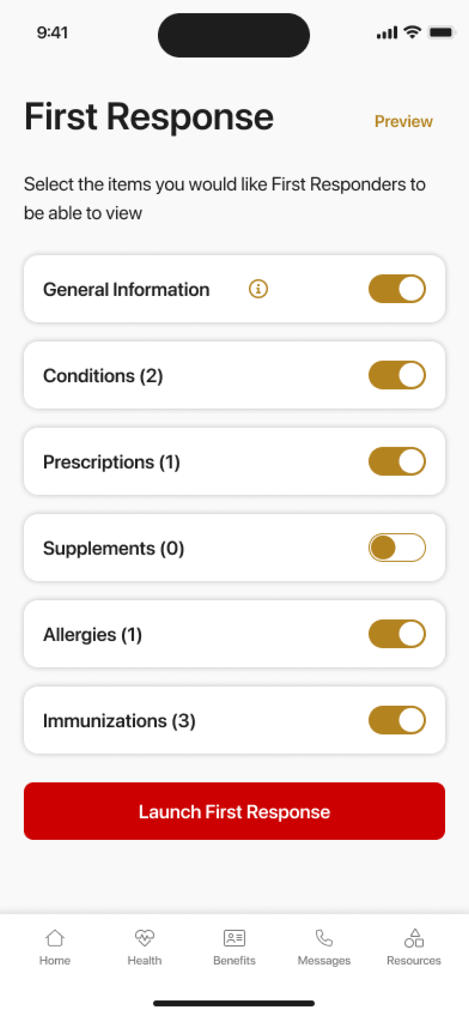Tap Launch First Response button
The width and height of the screenshot is (469, 1016).
[234, 811]
